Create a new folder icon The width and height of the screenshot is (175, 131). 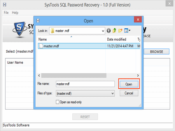coord(120,31)
